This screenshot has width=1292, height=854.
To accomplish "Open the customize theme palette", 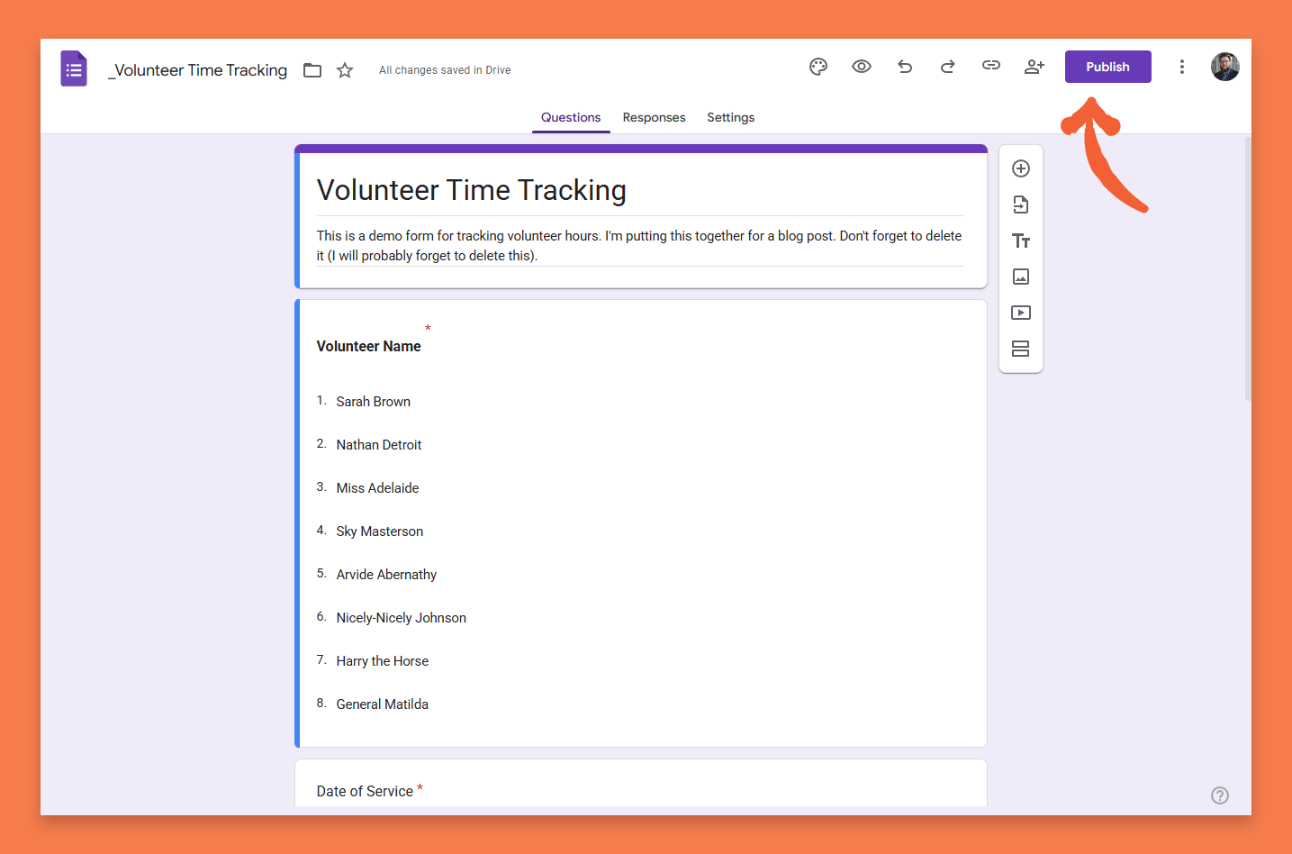I will pos(818,67).
